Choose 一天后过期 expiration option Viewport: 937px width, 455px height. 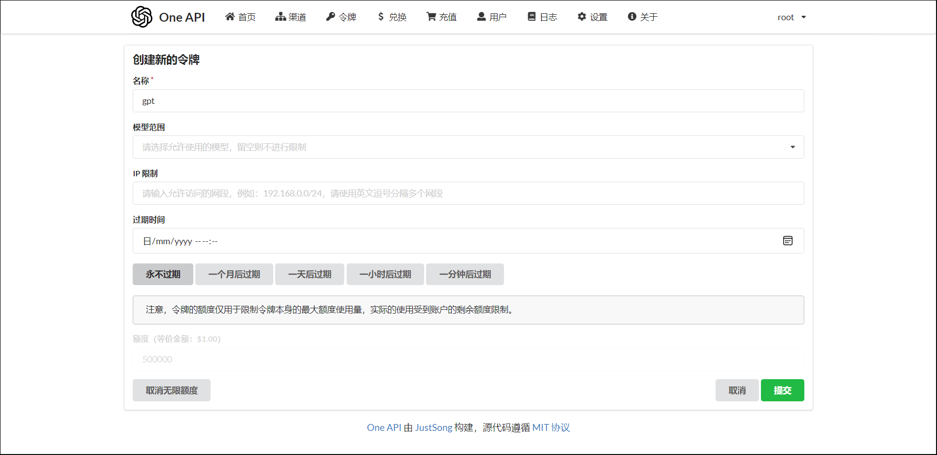point(309,274)
